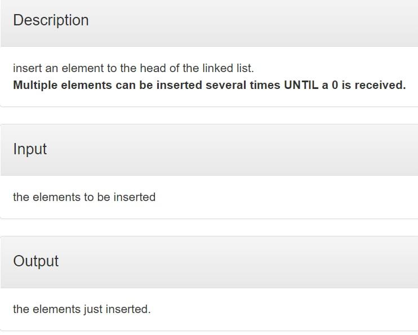Click the Output panel body area

coord(209,310)
